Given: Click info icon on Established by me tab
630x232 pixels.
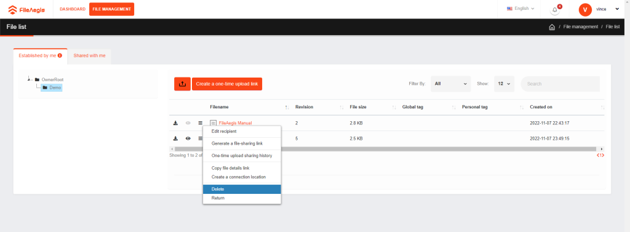Looking at the screenshot, I should click(x=60, y=55).
